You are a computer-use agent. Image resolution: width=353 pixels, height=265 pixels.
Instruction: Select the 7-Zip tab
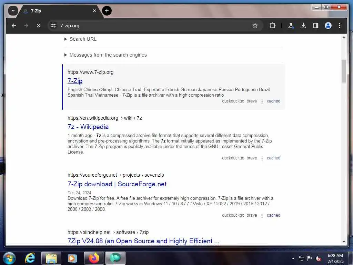pos(59,11)
